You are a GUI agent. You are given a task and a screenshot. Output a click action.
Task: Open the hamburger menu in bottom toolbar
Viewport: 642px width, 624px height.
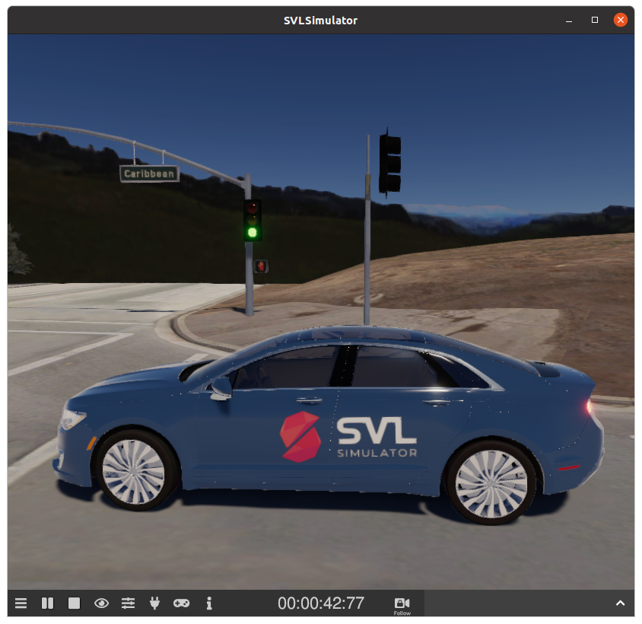click(21, 603)
